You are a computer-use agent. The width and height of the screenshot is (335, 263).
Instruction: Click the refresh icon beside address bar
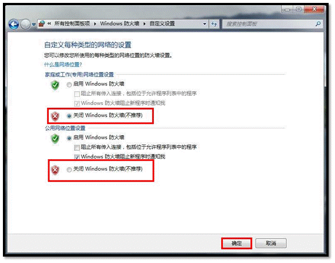[x=214, y=24]
